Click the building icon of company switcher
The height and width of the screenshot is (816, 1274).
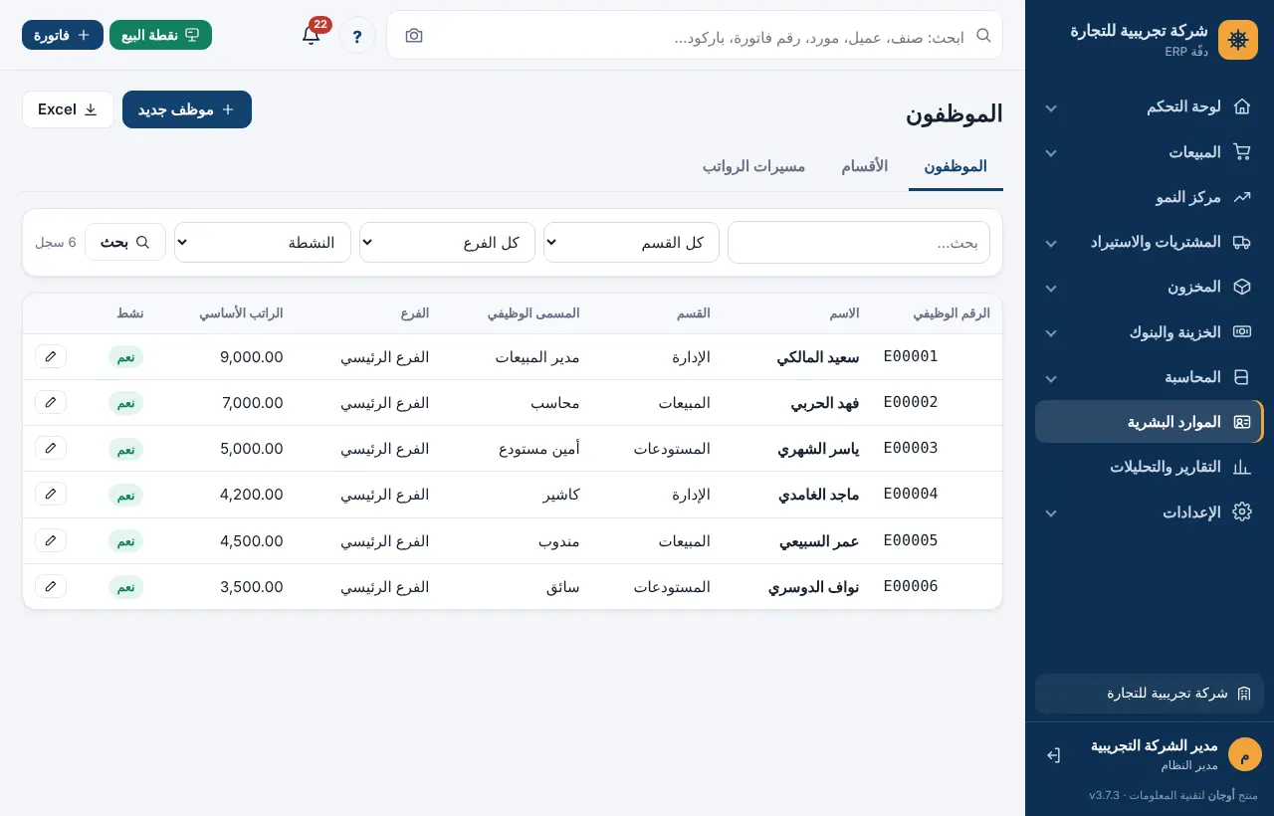(x=1243, y=694)
